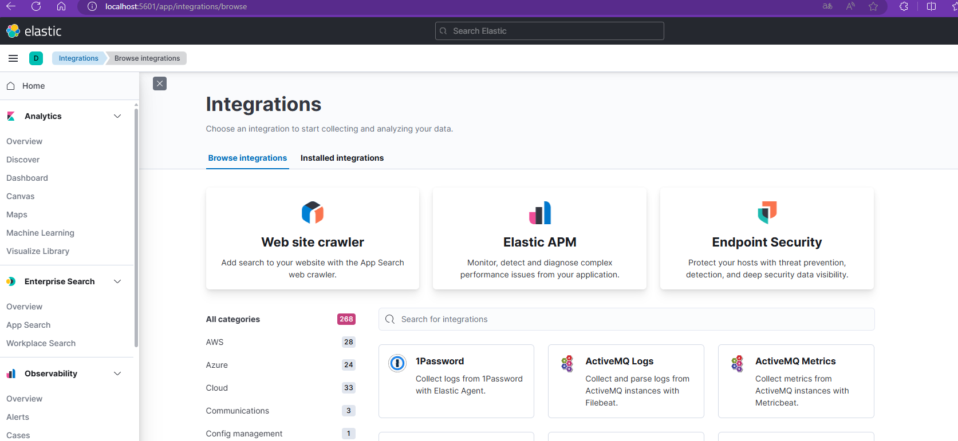Open Integrations breadcrumb
The height and width of the screenshot is (441, 958).
(x=78, y=58)
